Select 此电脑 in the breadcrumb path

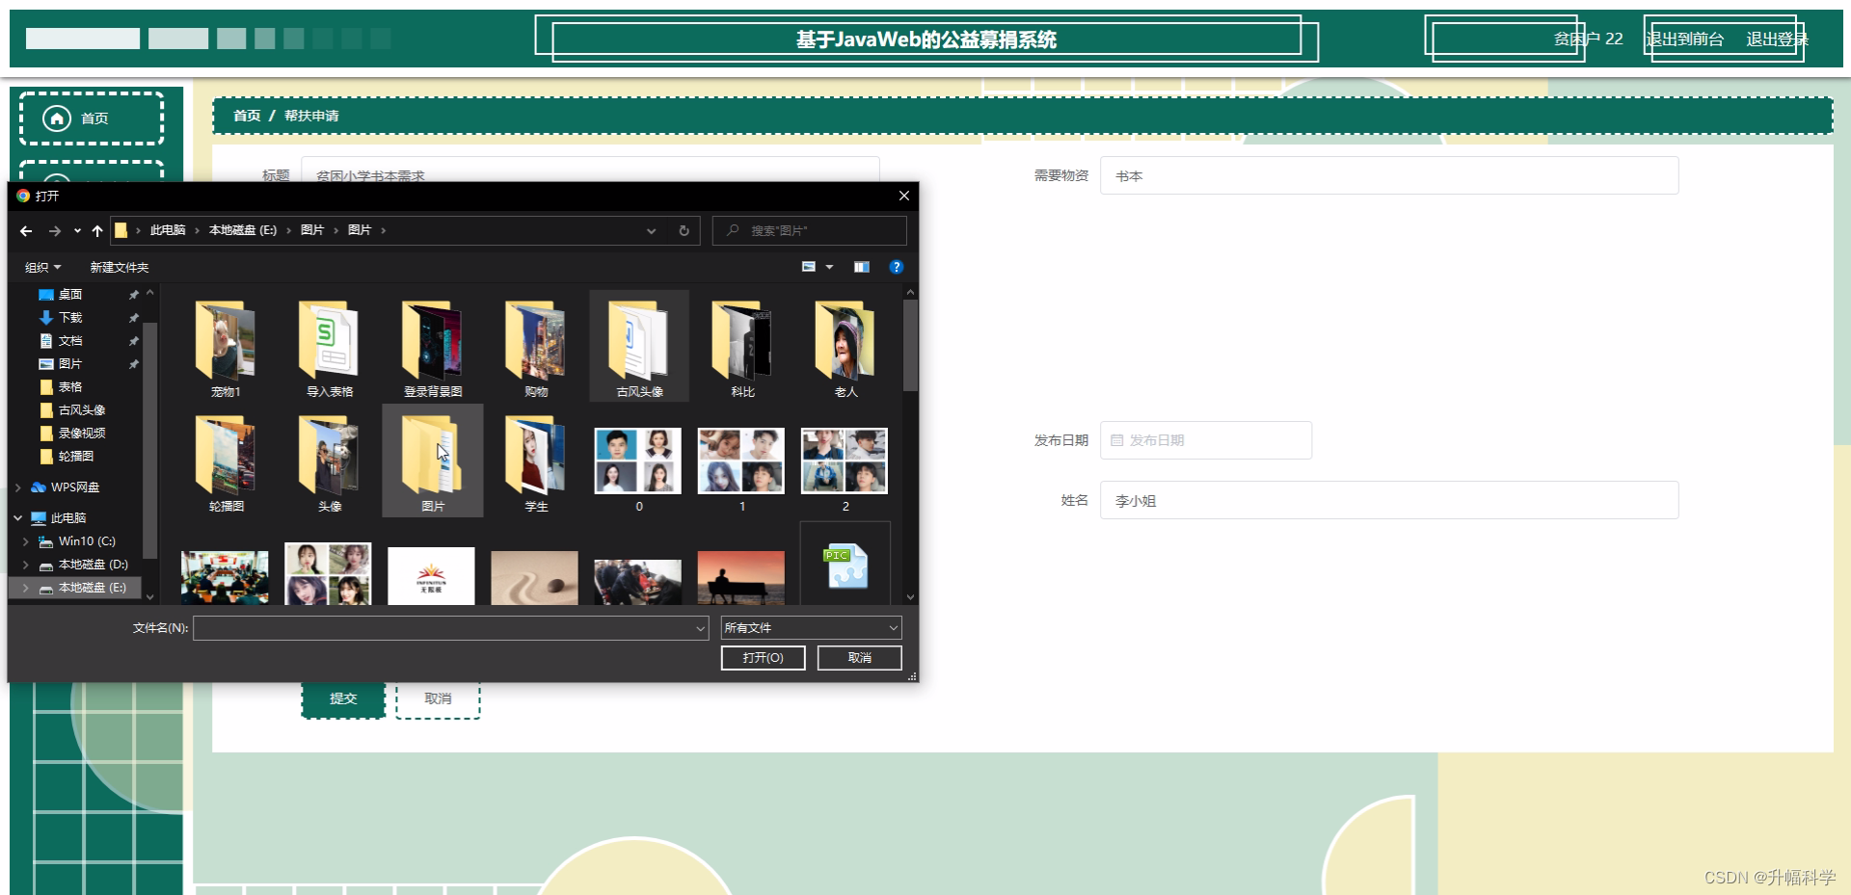click(170, 230)
